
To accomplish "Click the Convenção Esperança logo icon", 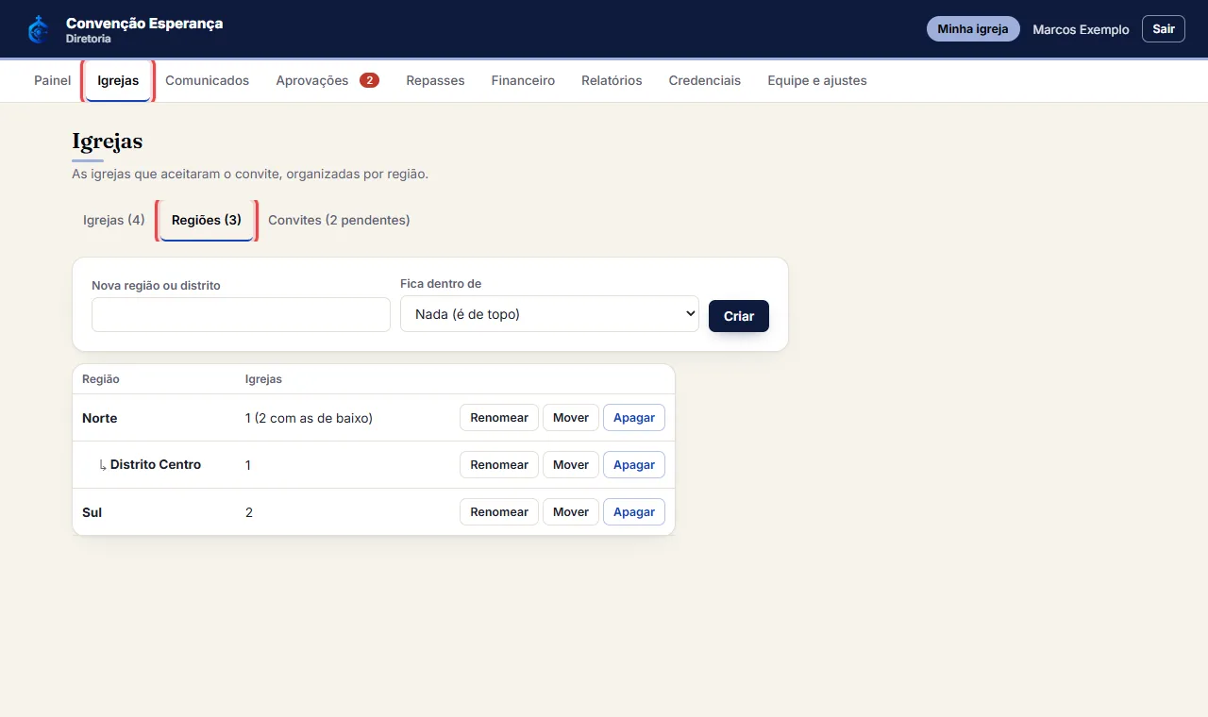I will click(38, 29).
